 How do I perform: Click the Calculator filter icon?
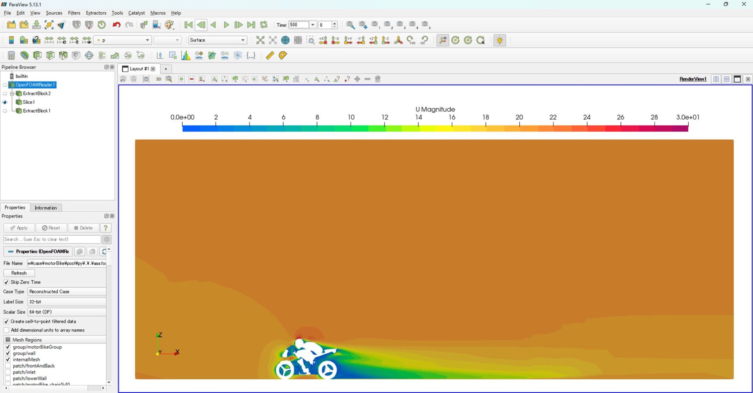pos(11,55)
